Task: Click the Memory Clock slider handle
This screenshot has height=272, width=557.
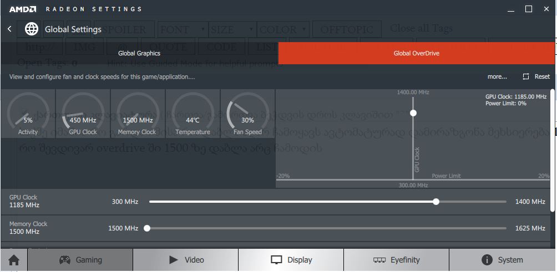Action: (x=146, y=228)
